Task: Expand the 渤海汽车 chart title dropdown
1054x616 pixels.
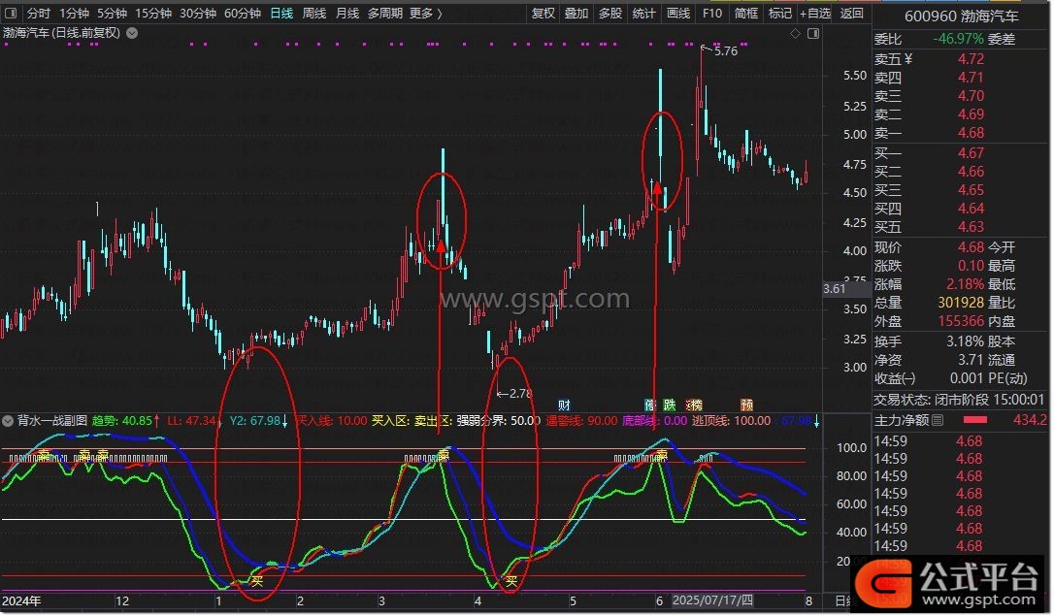Action: (132, 33)
